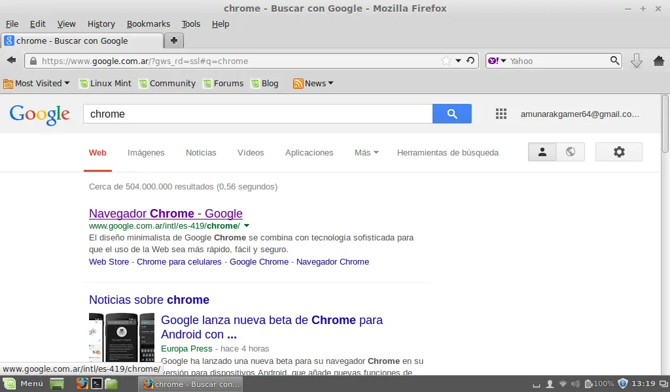670x392 pixels.
Task: Open the Community bookmark
Action: pos(167,83)
